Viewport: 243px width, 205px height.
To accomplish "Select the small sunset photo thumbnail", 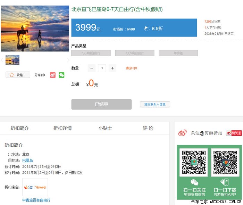I will [x=12, y=60].
